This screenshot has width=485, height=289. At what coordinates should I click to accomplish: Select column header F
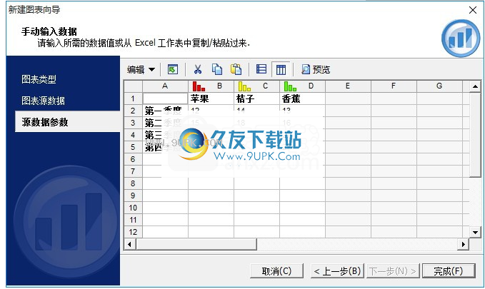(x=394, y=86)
